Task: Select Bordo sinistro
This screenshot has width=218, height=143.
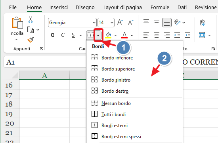Action: 134,80
